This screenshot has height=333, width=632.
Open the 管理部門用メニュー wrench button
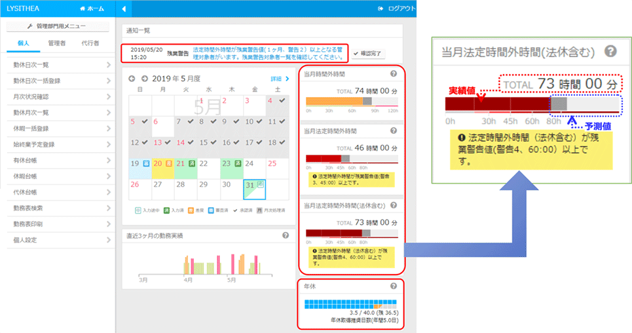[59, 26]
